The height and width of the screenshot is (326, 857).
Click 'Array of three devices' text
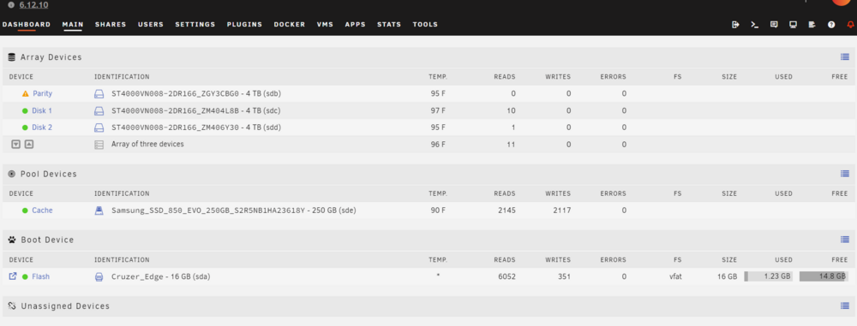(147, 144)
